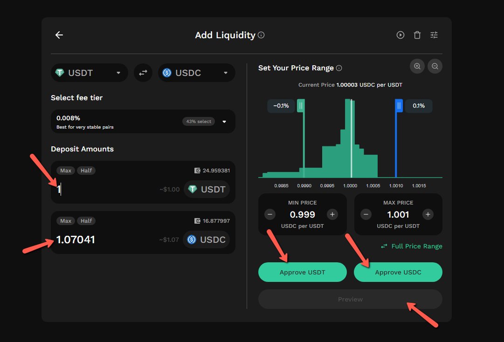The height and width of the screenshot is (342, 504).
Task: Swap the USDT and USDC token order
Action: [143, 73]
